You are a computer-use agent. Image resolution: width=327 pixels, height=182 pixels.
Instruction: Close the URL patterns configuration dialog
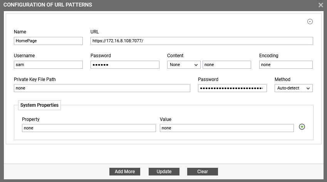pyautogui.click(x=321, y=5)
